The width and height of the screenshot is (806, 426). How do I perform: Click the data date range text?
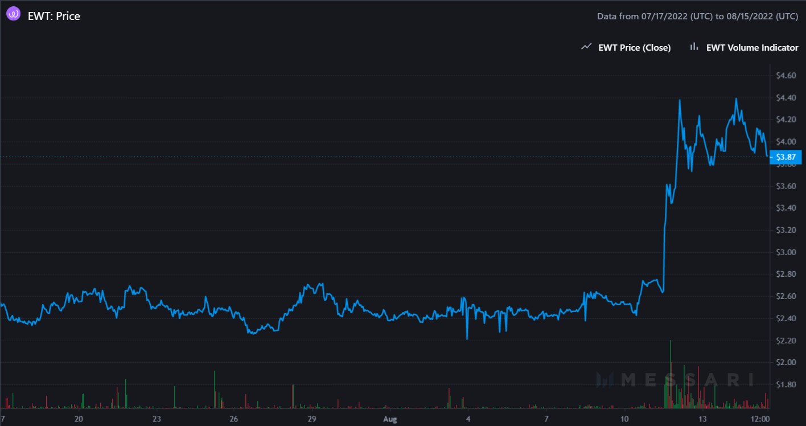(x=697, y=17)
